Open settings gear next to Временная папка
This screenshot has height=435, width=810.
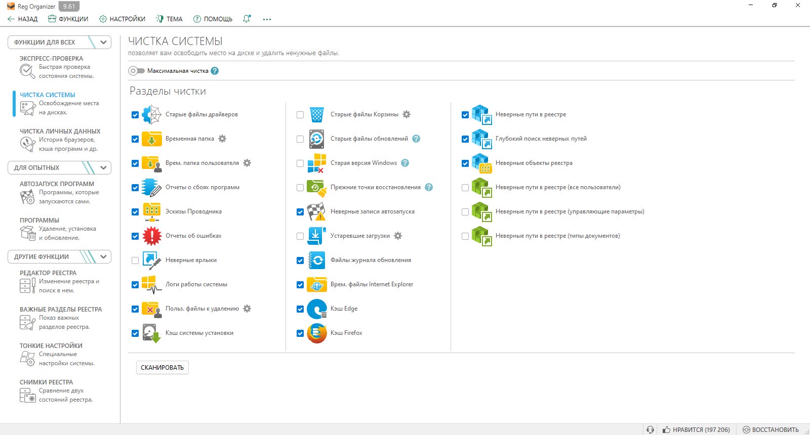[222, 139]
